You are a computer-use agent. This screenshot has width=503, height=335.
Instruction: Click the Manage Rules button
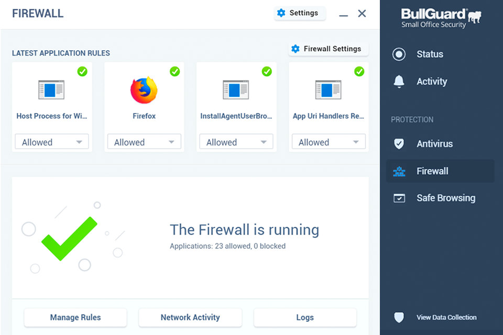pos(75,317)
